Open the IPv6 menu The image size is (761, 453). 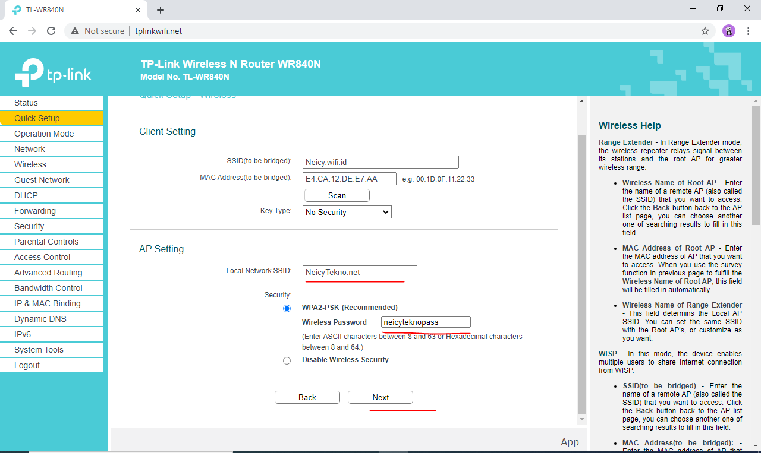tap(51, 334)
